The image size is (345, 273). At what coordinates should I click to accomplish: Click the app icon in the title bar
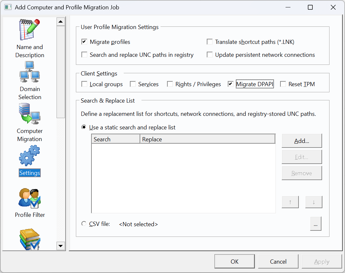8,7
